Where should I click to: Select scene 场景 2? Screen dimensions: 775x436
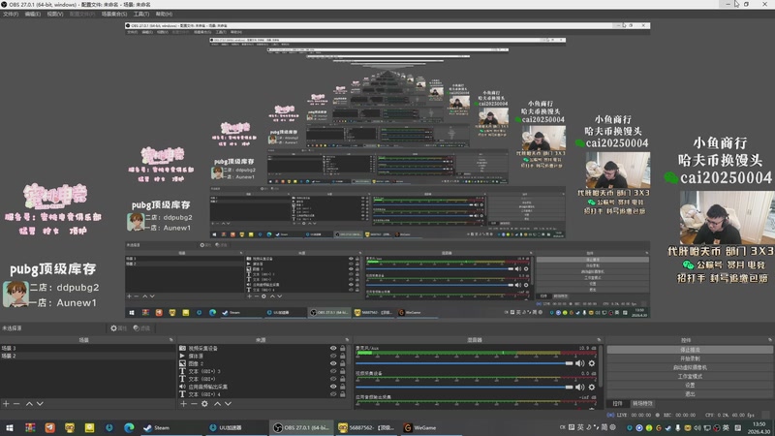[87, 356]
